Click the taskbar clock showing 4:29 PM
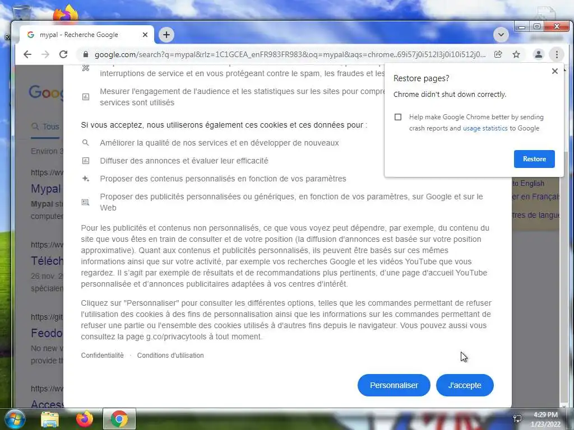The width and height of the screenshot is (574, 430). (545, 419)
